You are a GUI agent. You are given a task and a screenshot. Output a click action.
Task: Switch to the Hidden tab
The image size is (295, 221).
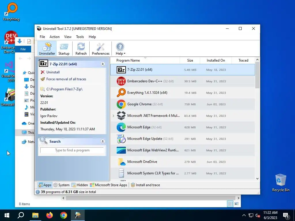coord(80,185)
